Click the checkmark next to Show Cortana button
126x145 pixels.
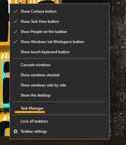click(x=16, y=11)
